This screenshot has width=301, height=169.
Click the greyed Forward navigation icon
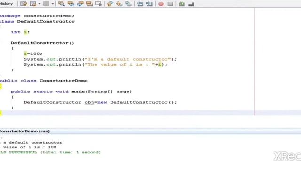[x=46, y=4]
